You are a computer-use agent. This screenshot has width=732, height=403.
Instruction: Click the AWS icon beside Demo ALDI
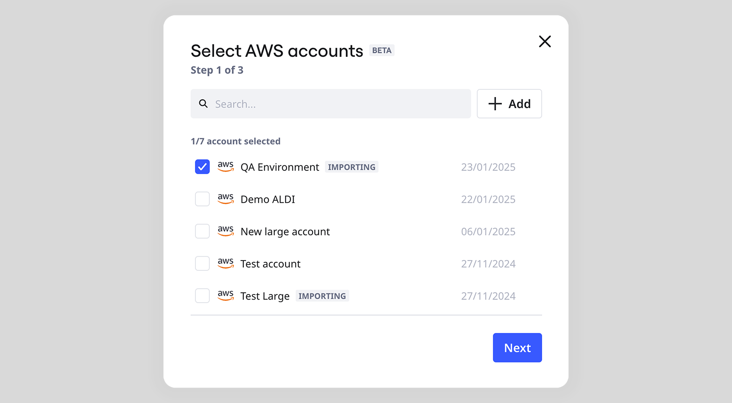pyautogui.click(x=226, y=199)
